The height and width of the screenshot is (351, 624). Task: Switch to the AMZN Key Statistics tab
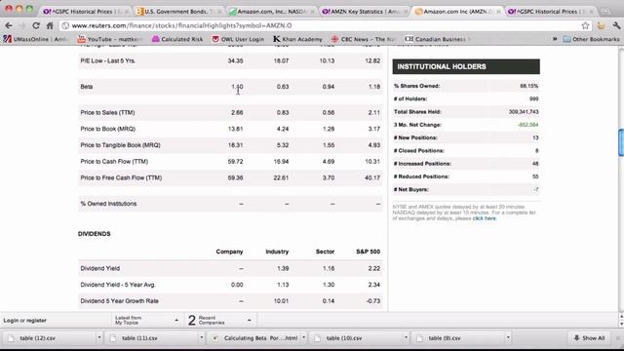click(x=365, y=12)
